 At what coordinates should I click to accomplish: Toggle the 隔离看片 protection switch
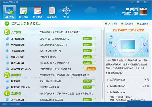[89, 81]
